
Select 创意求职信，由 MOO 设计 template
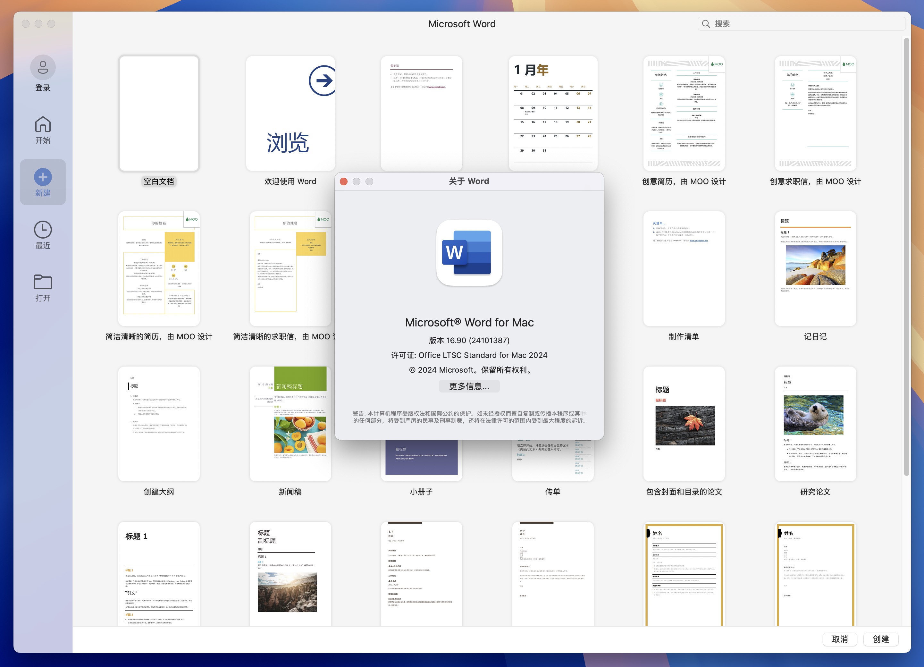click(x=815, y=114)
